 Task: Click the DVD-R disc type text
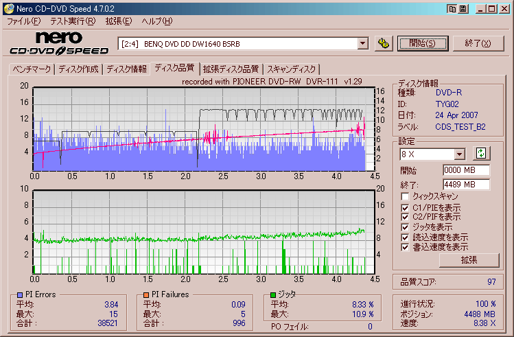[449, 93]
